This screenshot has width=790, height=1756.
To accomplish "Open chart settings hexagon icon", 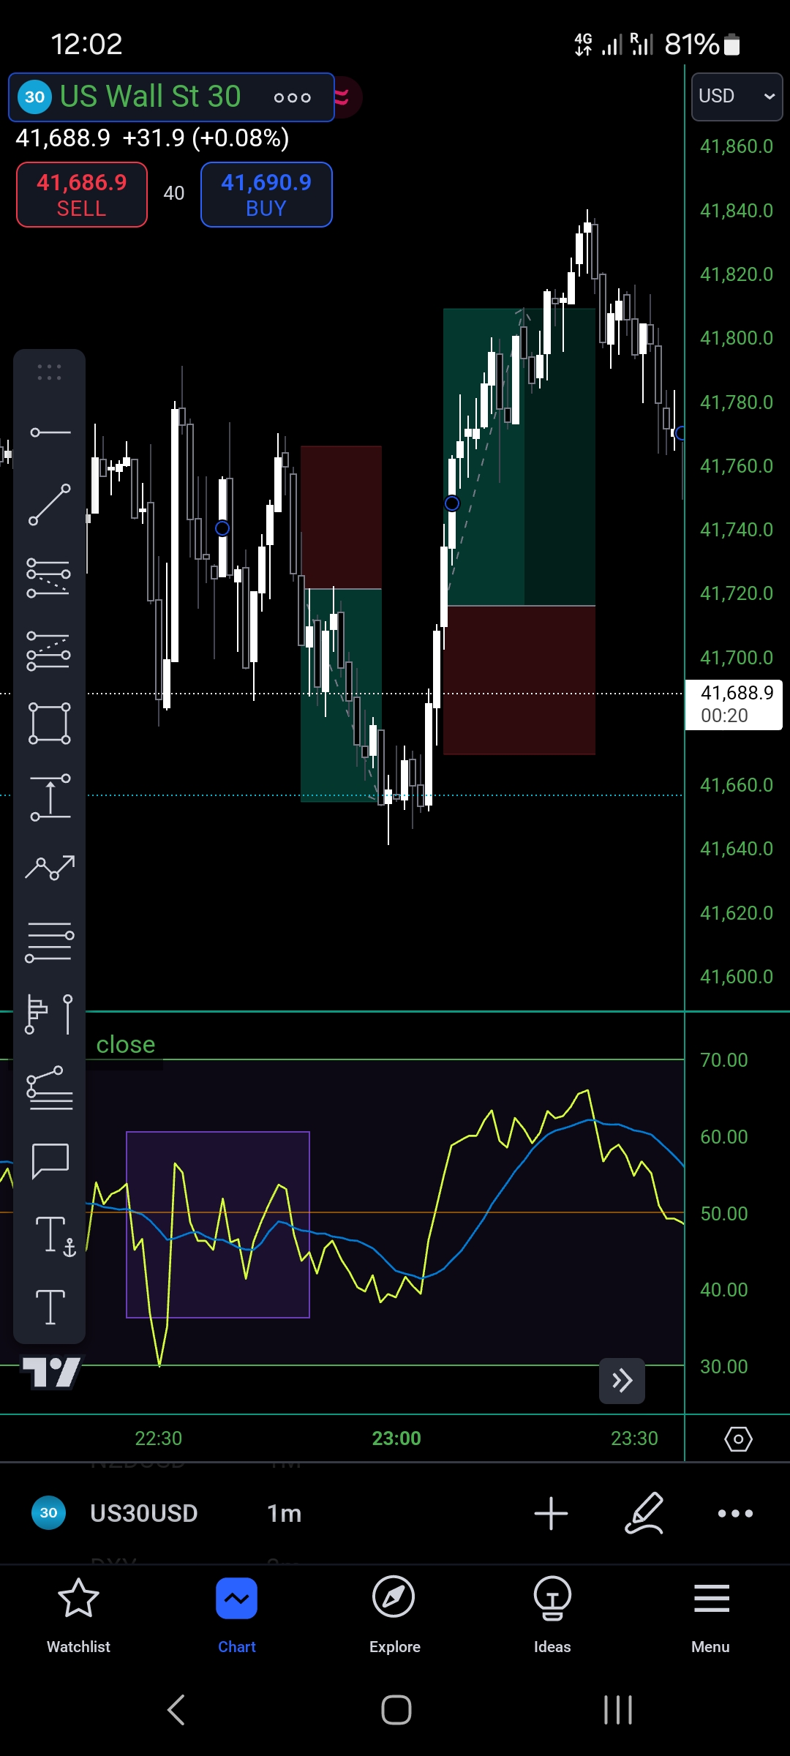I will (x=738, y=1439).
